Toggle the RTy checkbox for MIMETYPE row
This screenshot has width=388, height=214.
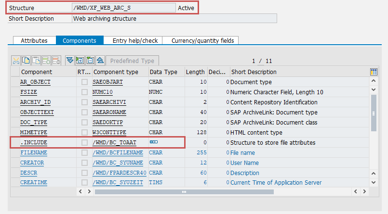point(84,132)
